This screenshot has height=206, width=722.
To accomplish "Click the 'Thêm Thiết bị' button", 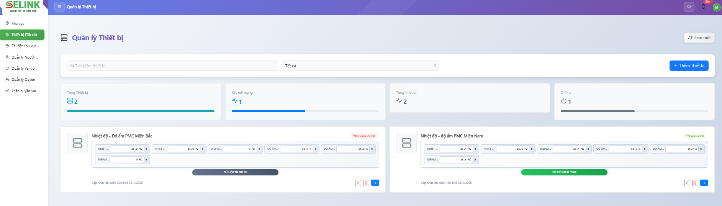I will [x=689, y=66].
